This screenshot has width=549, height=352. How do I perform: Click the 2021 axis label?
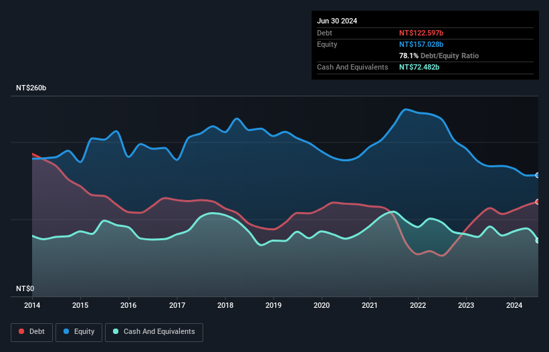(370, 305)
